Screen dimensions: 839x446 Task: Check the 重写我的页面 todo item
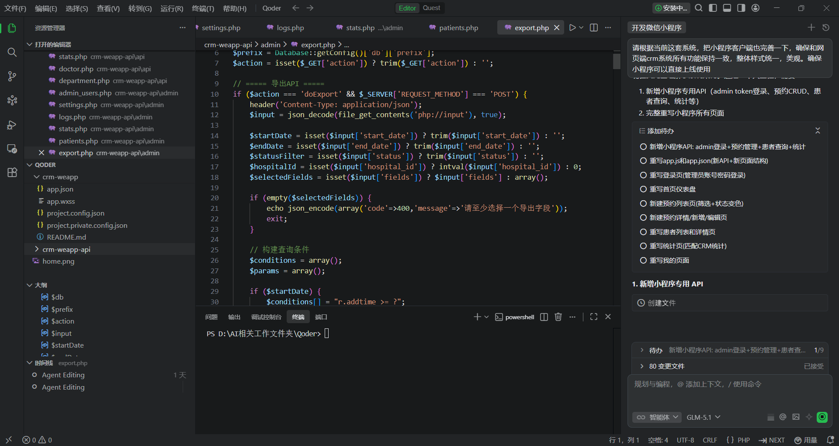[643, 261]
